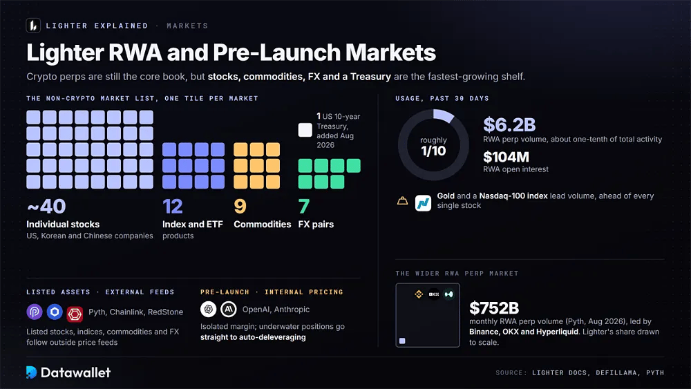Click the Hyperliquid logo in market box
This screenshot has height=389, width=691.
(x=448, y=294)
